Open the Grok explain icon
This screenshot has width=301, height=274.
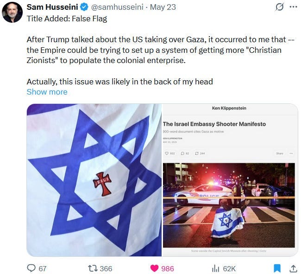tap(279, 7)
